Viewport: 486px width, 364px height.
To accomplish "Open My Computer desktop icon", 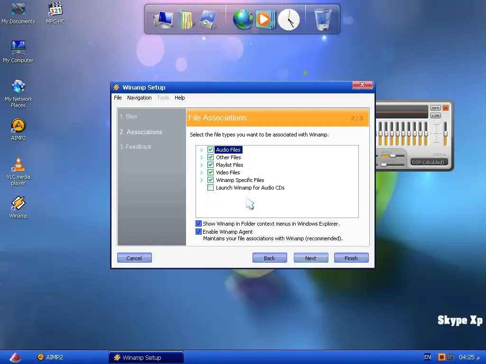I will [18, 52].
